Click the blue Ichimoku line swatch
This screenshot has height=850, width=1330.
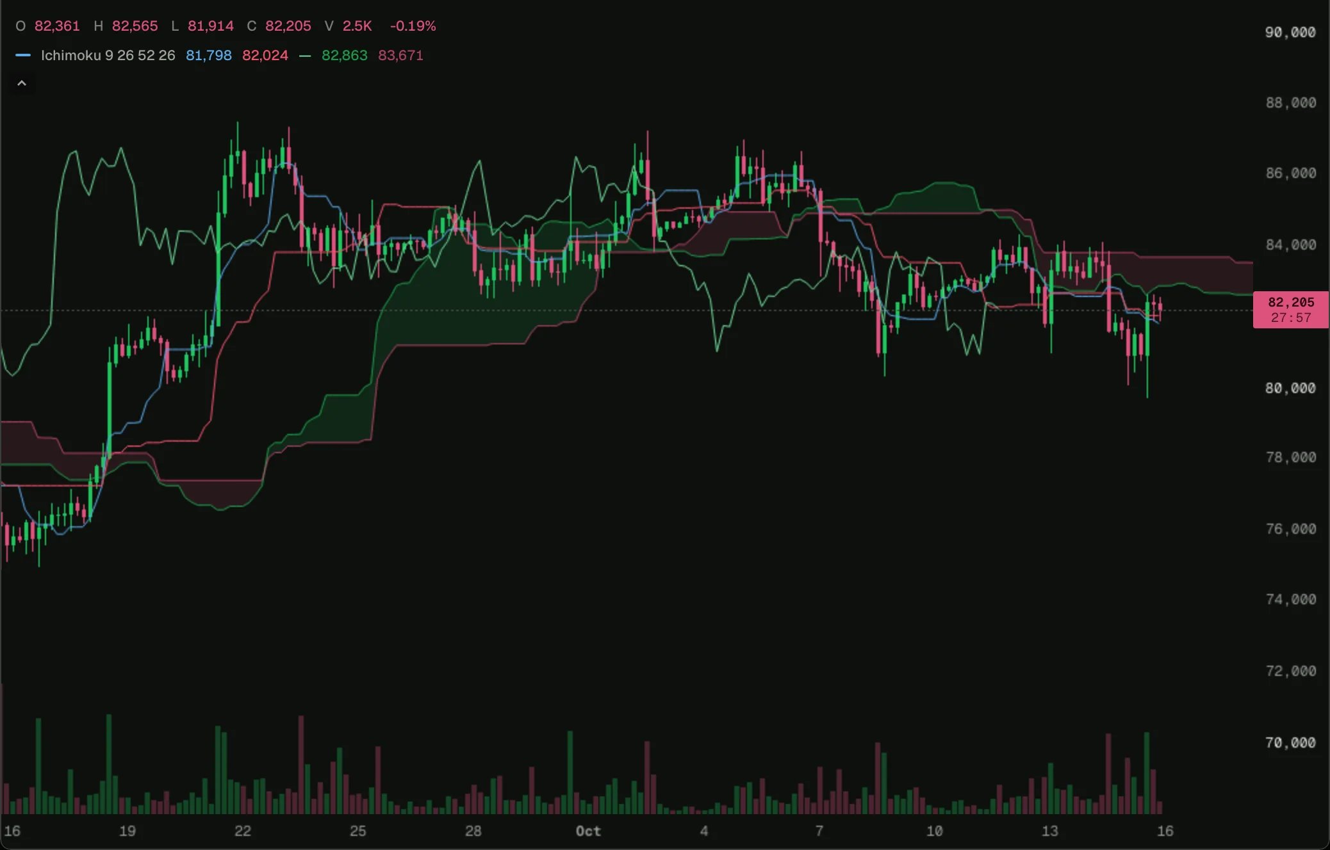(x=23, y=56)
